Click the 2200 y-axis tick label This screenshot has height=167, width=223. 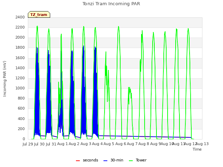(20, 27)
